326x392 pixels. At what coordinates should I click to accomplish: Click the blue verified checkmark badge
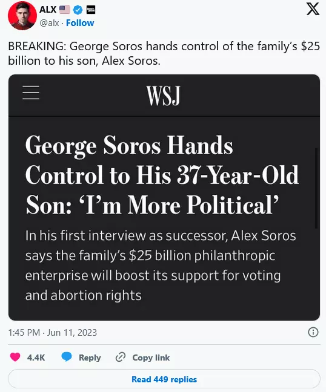(78, 10)
